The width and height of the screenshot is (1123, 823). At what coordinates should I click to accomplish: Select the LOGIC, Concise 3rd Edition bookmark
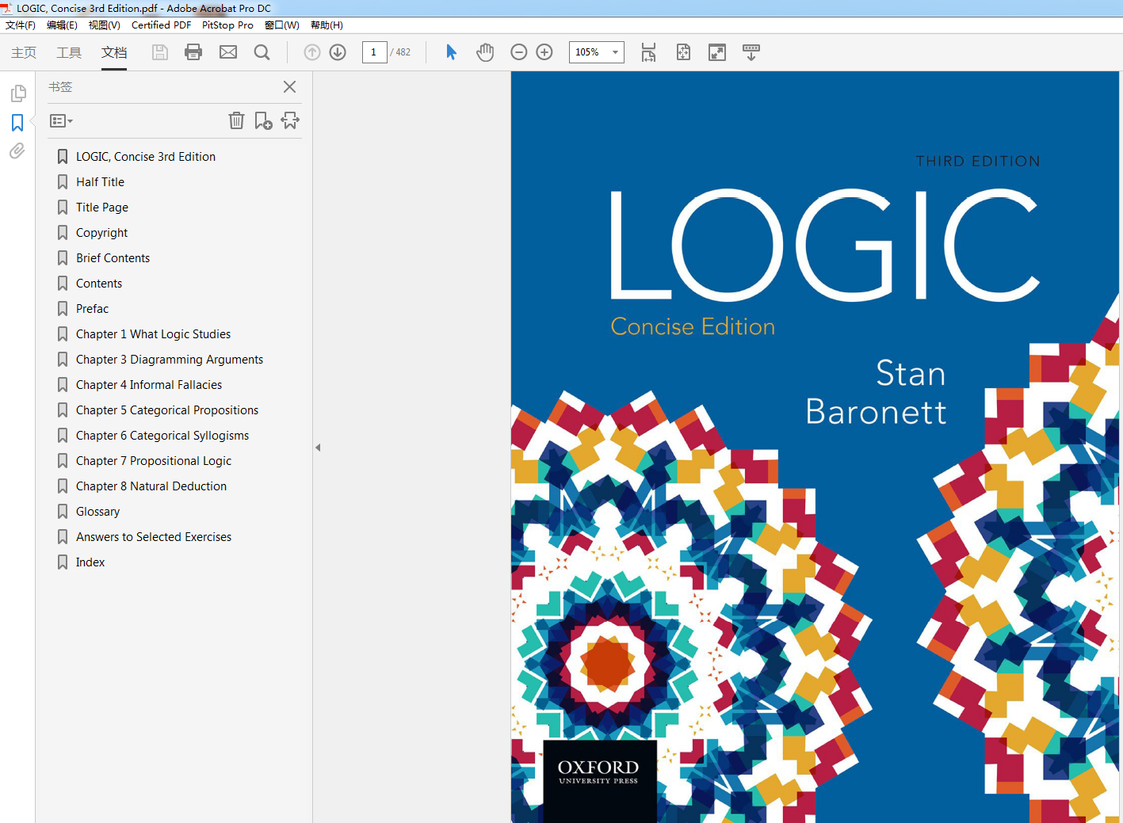(146, 157)
